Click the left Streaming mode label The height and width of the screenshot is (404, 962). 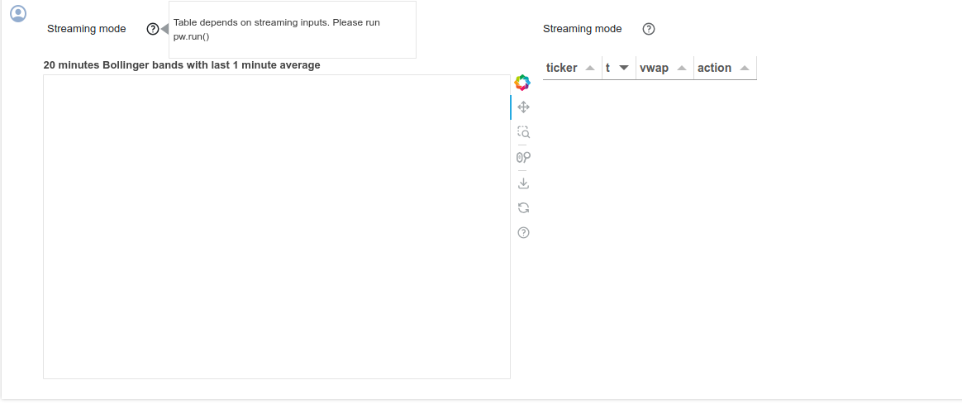click(x=87, y=29)
